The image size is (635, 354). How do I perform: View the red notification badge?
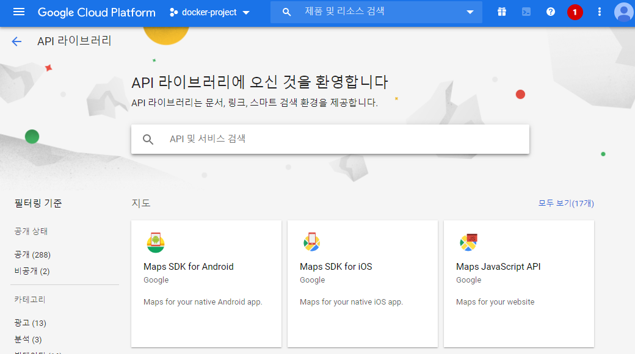(x=575, y=12)
